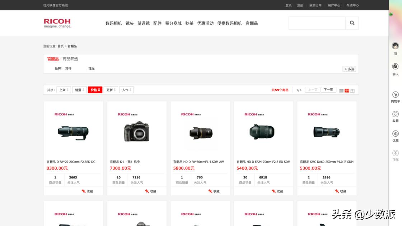This screenshot has width=402, height=226.
Task: Switch to list view layout icon
Action: coord(341,90)
